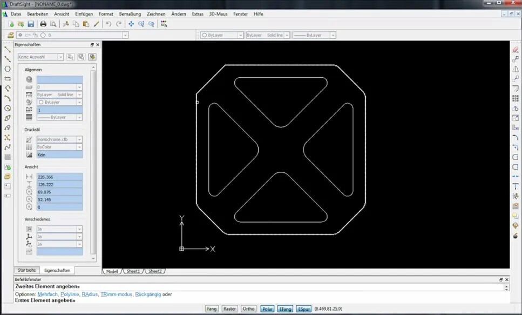This screenshot has height=315, width=522.
Task: Click the quick select button in Eigenschaften
Action: 81,57
